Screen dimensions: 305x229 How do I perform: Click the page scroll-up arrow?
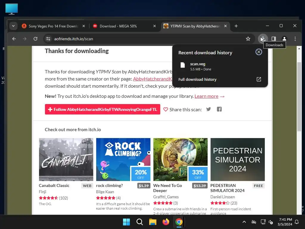[x=299, y=49]
